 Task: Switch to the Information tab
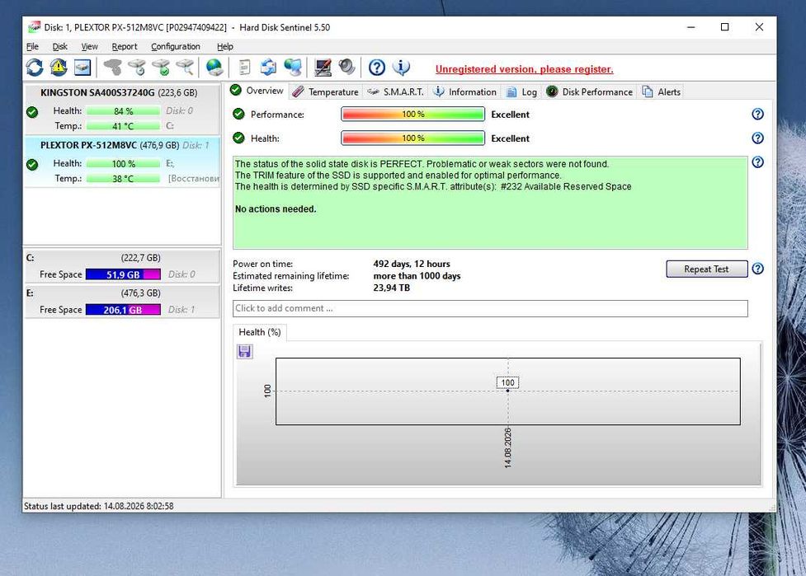[x=464, y=92]
